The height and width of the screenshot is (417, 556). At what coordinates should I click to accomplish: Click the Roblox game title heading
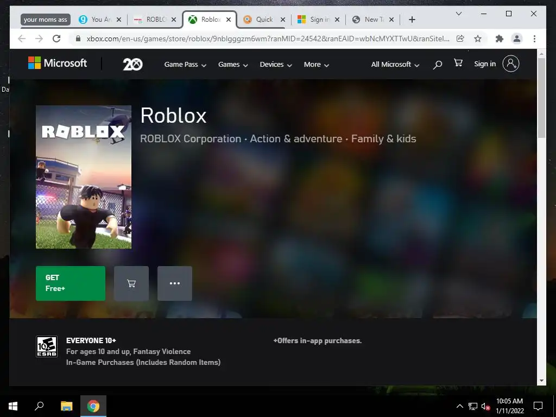click(173, 116)
